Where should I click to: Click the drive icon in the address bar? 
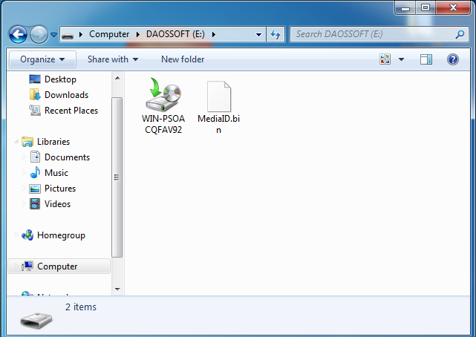[x=68, y=35]
